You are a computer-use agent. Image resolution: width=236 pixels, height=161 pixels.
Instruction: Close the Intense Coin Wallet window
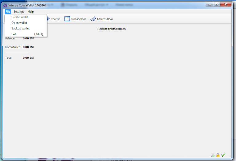click(226, 4)
